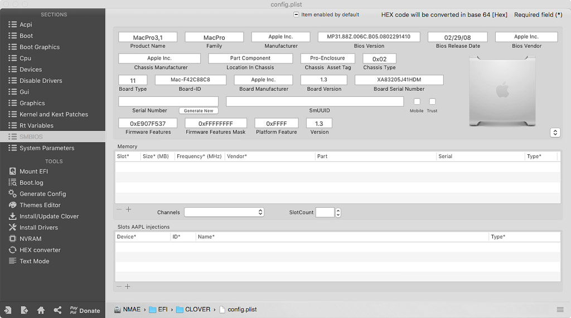Select the SMBIOS section
571x318 pixels.
53,136
